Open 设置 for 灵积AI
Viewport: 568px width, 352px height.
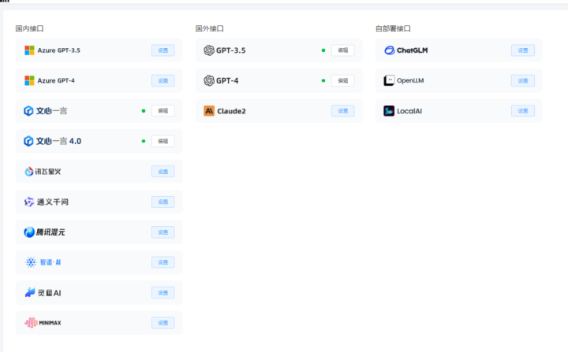163,293
